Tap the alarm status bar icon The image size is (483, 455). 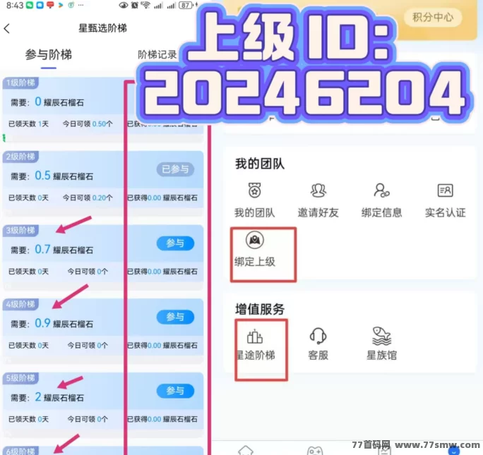(135, 5)
